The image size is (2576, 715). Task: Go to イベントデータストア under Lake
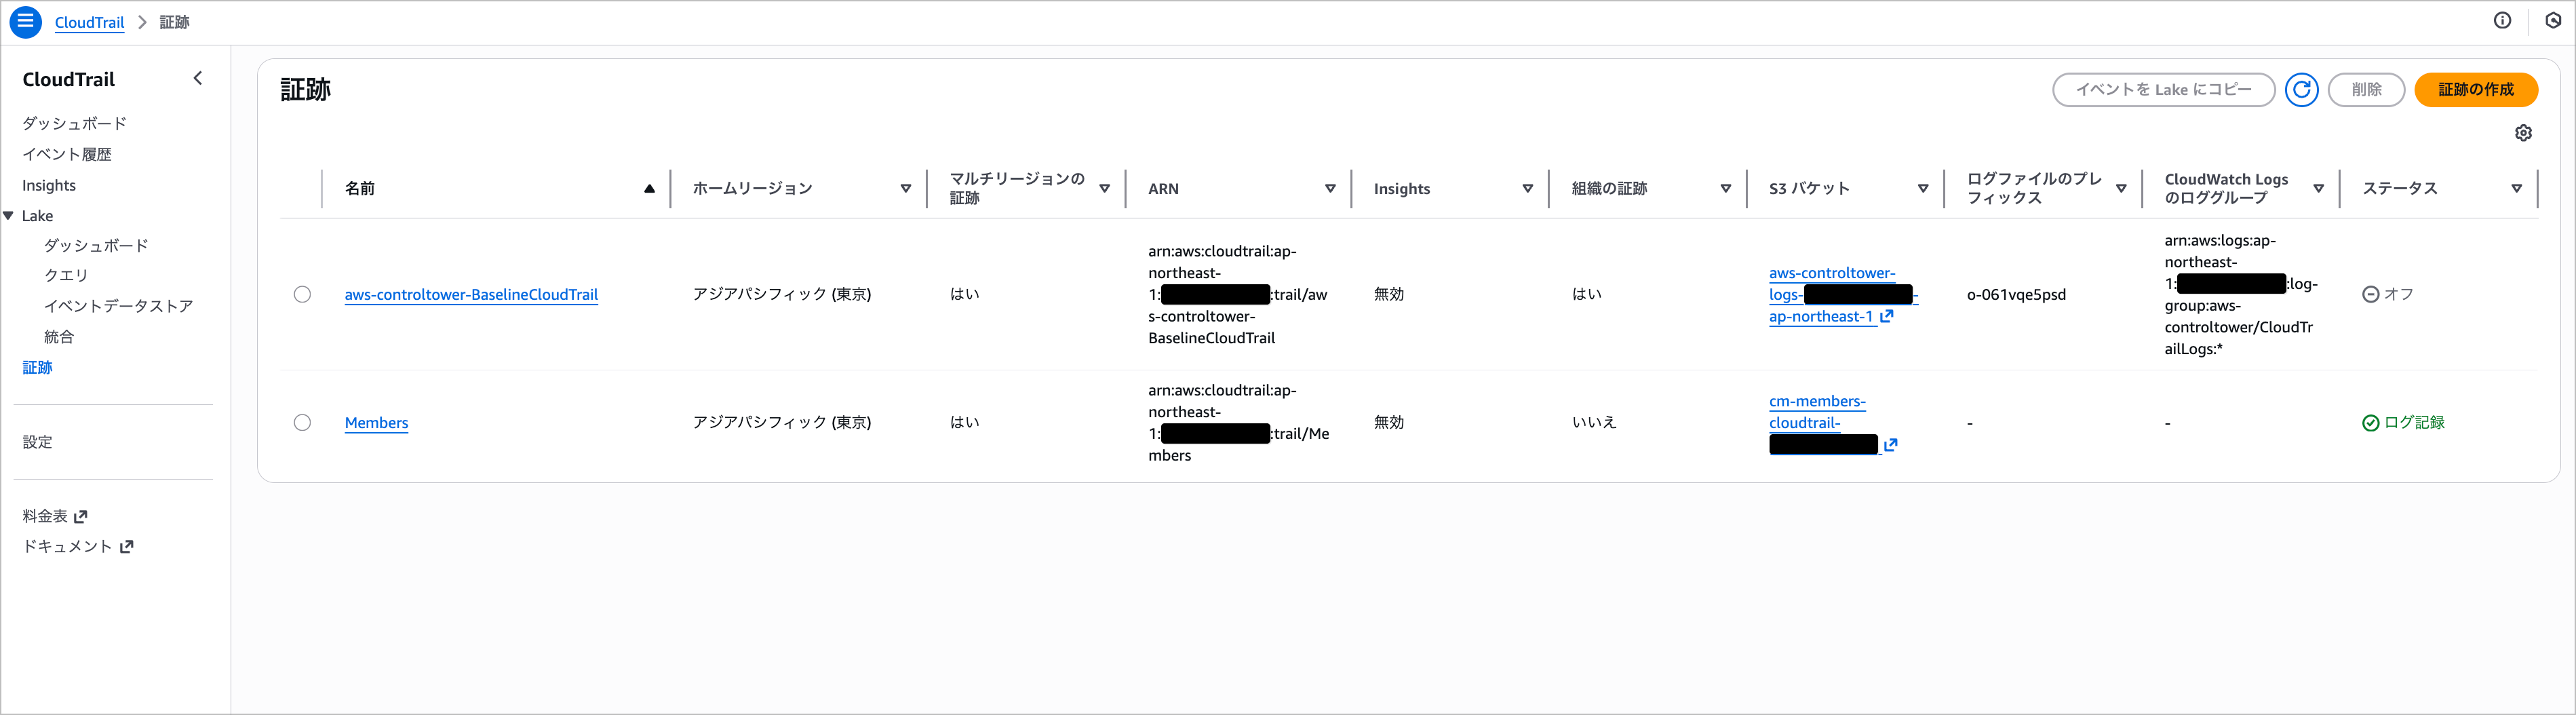(x=118, y=306)
